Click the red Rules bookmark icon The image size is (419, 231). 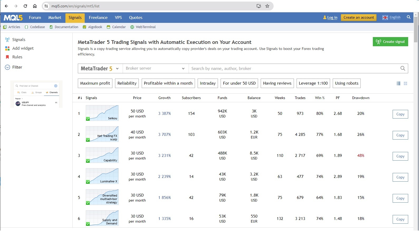coord(7,57)
